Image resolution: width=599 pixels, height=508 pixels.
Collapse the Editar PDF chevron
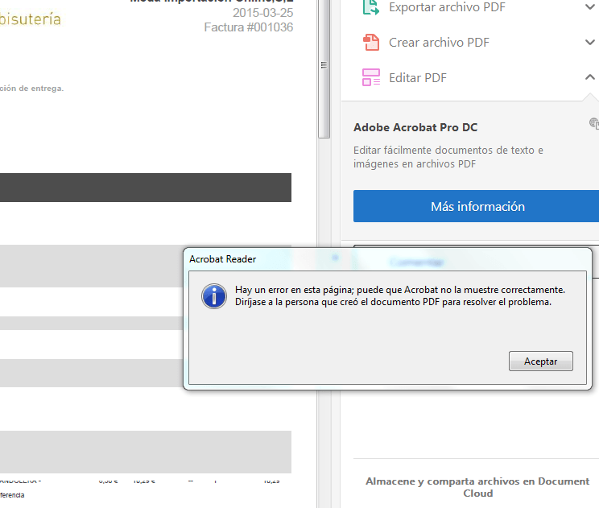pyautogui.click(x=590, y=77)
